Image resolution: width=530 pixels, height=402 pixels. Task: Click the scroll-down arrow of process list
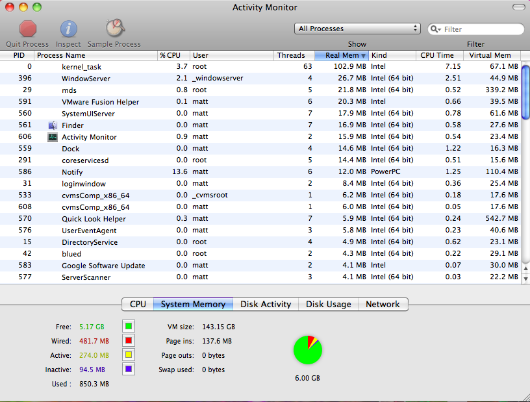(525, 279)
